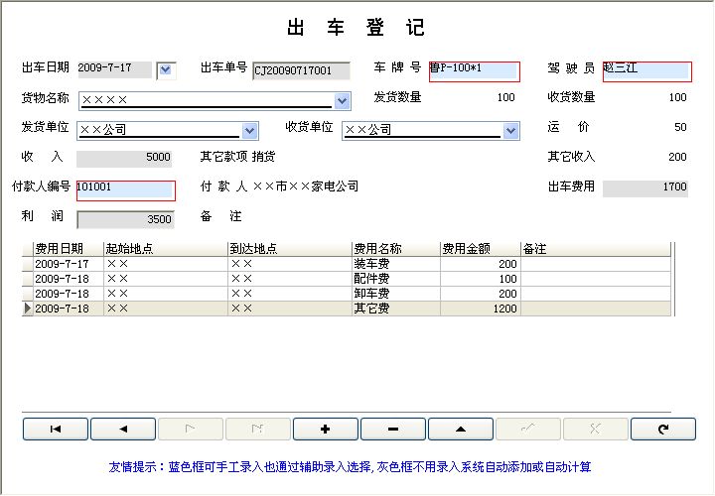Delete record with minus button
This screenshot has width=715, height=496.
393,429
